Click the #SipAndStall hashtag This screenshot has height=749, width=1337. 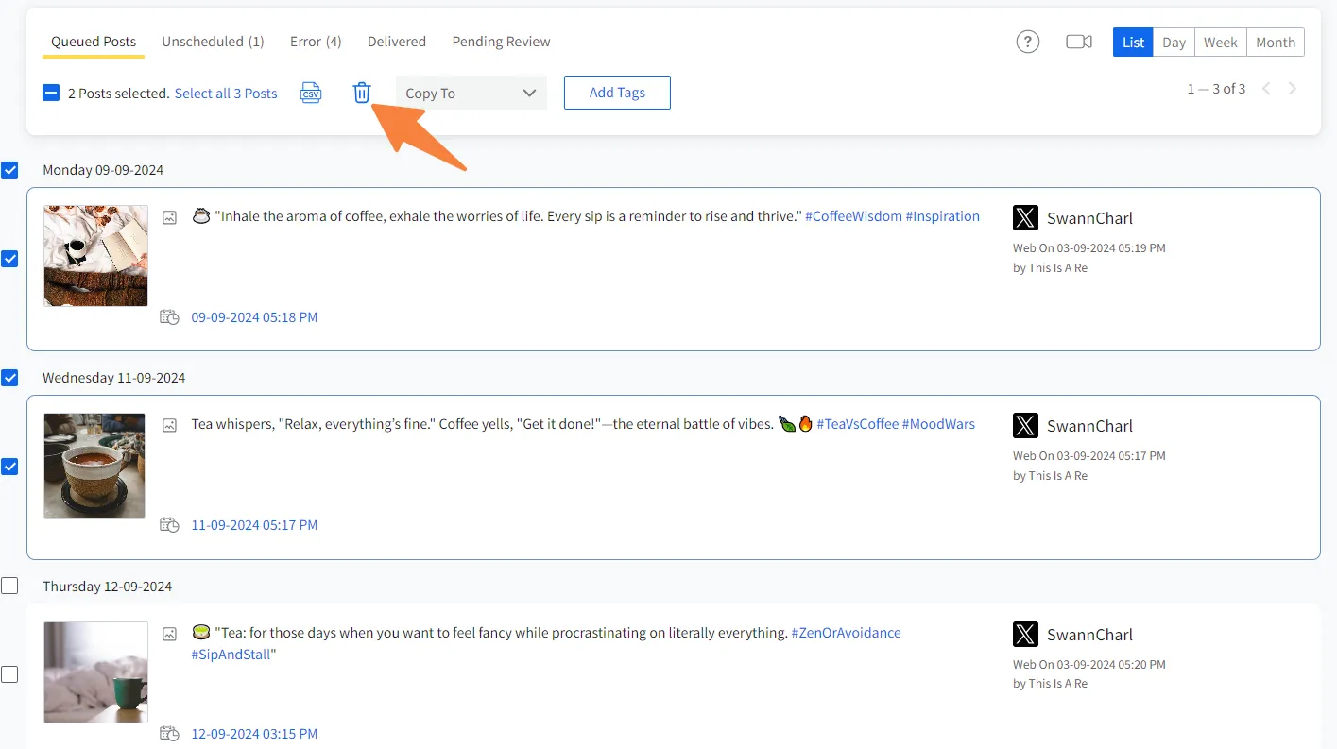coord(231,655)
